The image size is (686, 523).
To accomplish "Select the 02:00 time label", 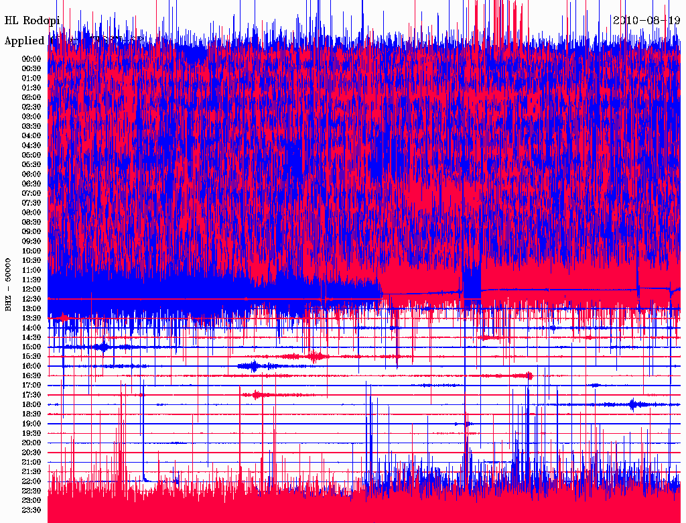I will 31,98.
